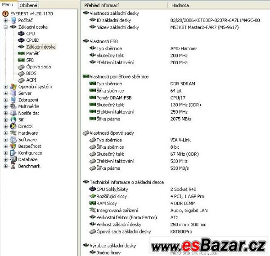Image resolution: width=270 pixels, height=256 pixels.
Task: Open the Hardware category label
Action: [x=28, y=133]
